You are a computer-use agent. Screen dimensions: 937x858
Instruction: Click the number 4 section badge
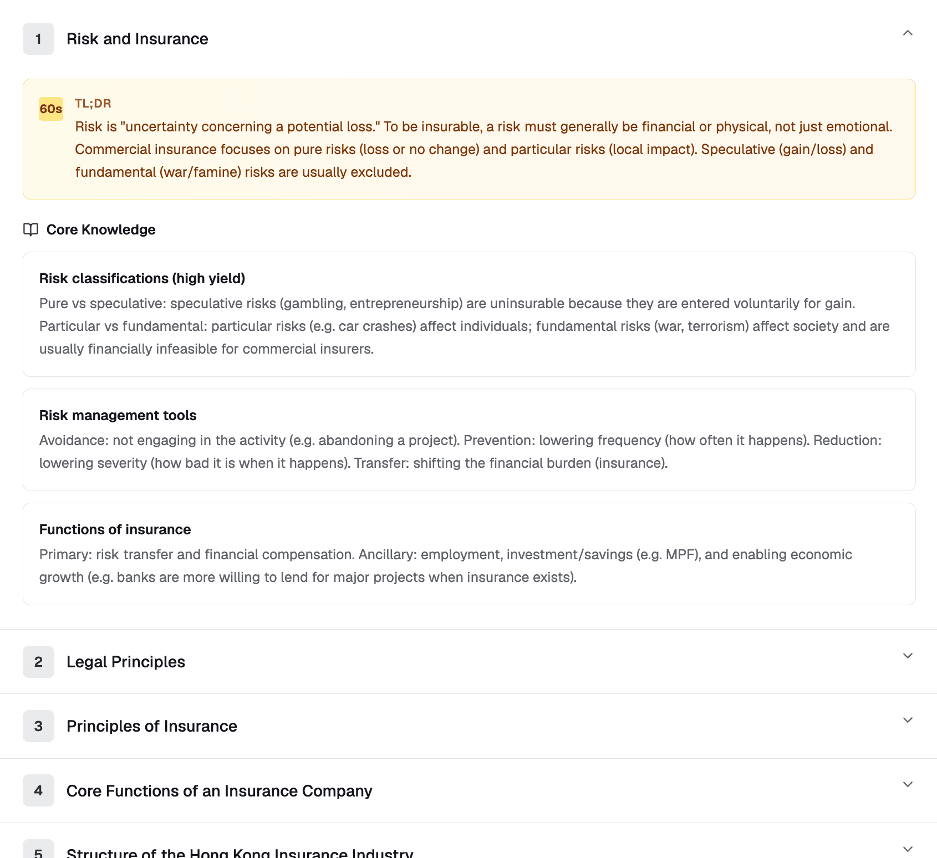coord(38,790)
